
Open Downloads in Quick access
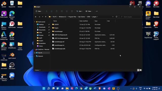[42, 27]
